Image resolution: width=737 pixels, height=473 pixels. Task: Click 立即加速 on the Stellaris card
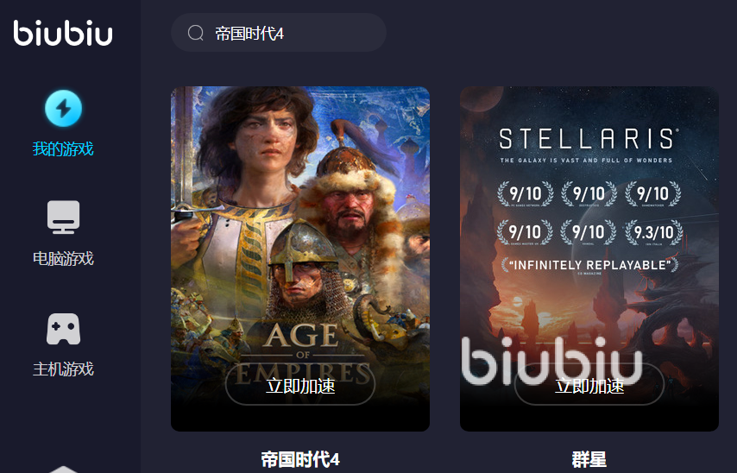click(589, 385)
